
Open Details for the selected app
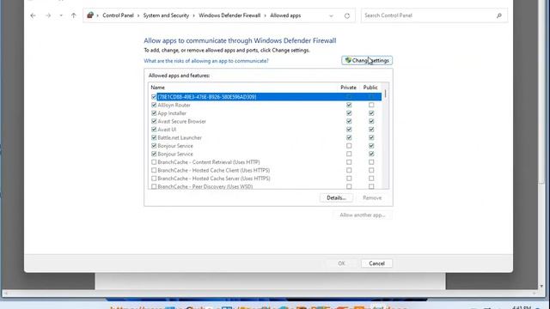tap(336, 197)
